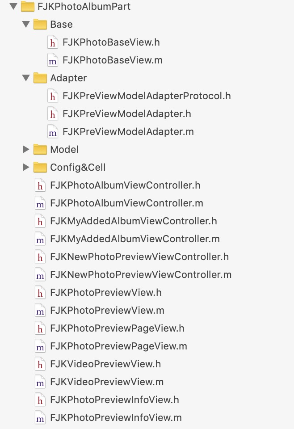Click the Base folder icon

(40, 25)
